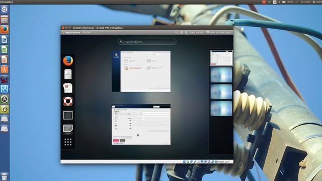Launch Terminal from the CentOS dash
Image resolution: width=322 pixels, height=181 pixels.
pos(68,115)
